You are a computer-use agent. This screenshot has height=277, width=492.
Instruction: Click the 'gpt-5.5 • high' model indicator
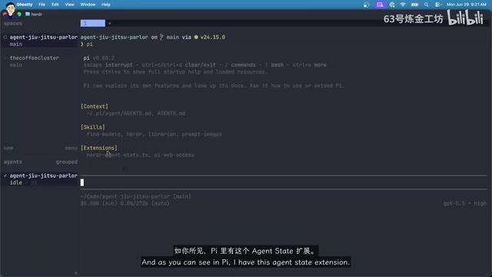coord(464,203)
